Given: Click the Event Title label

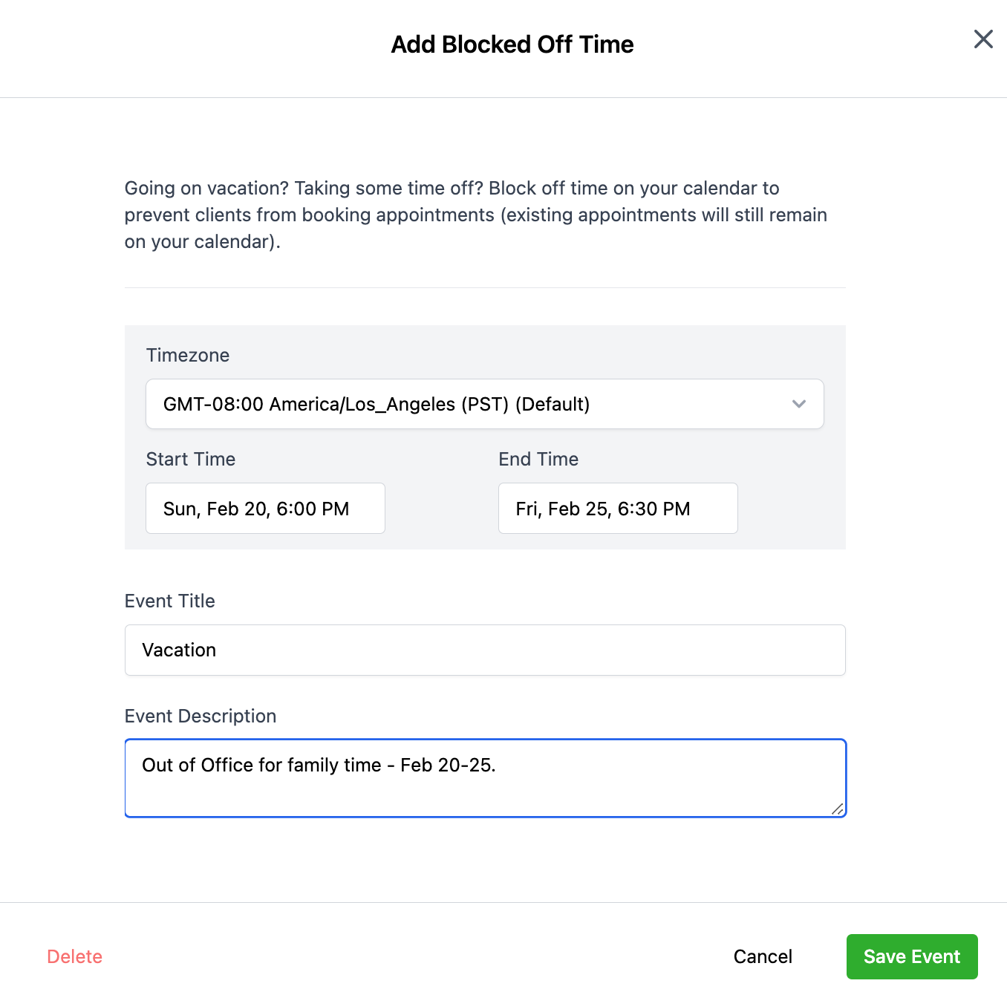Looking at the screenshot, I should click(170, 601).
